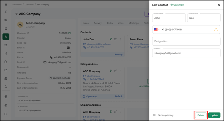Click the First Name field
The width and height of the screenshot is (224, 121).
[x=169, y=18]
